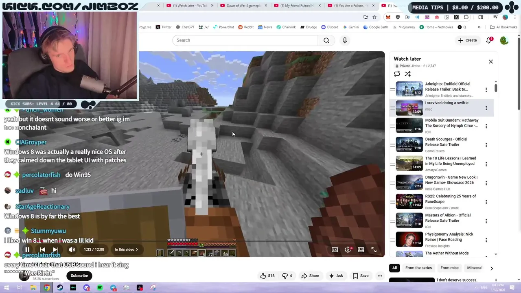This screenshot has height=293, width=521.
Task: Enter fullscreen on the video player
Action: (x=374, y=249)
